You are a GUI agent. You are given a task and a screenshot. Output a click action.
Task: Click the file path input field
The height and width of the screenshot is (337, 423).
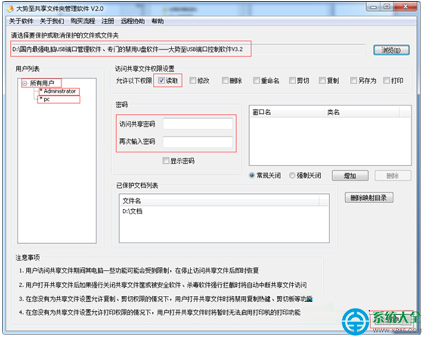(x=188, y=50)
